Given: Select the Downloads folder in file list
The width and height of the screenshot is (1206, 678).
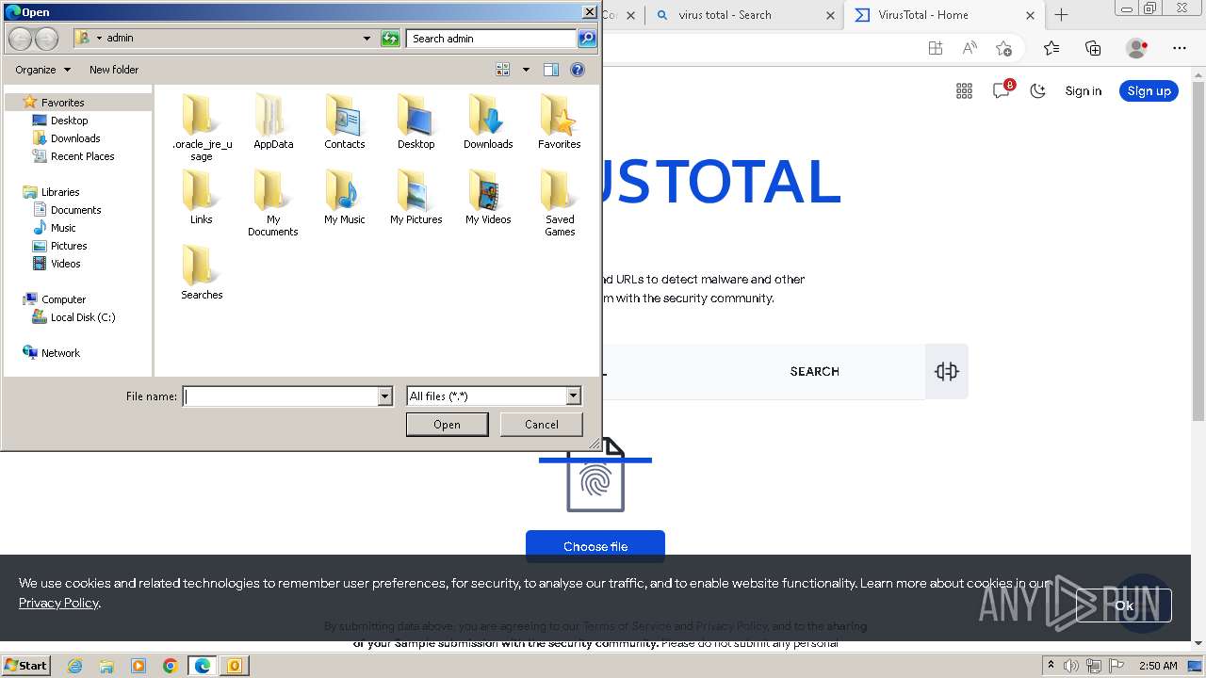Looking at the screenshot, I should [488, 121].
